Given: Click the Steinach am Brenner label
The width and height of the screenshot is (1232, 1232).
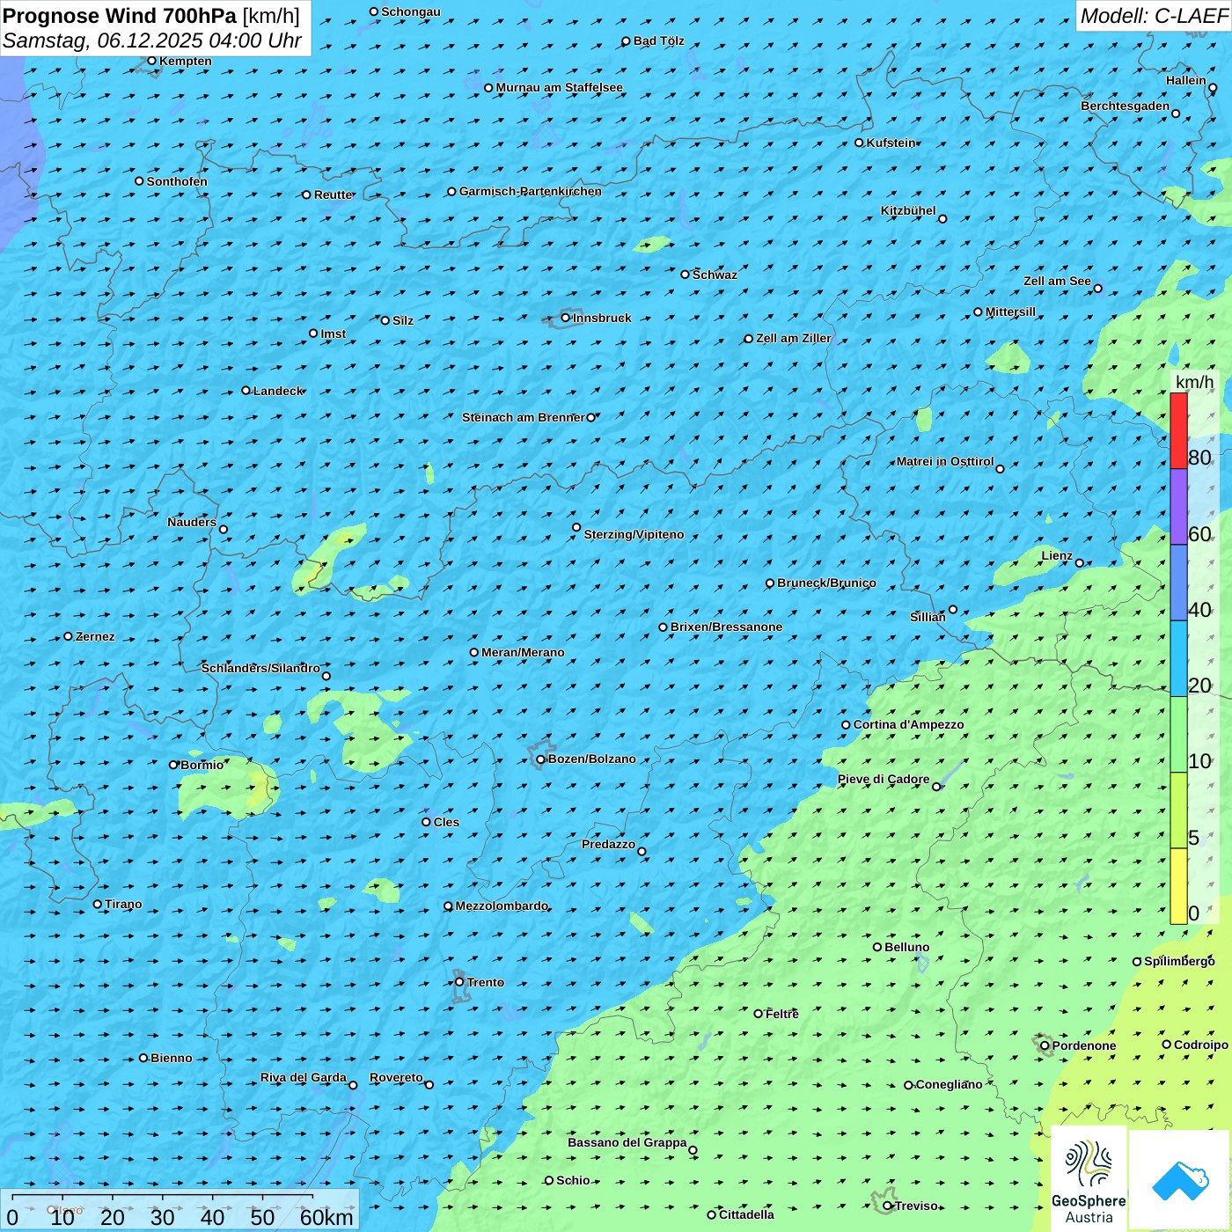Looking at the screenshot, I should tap(523, 417).
